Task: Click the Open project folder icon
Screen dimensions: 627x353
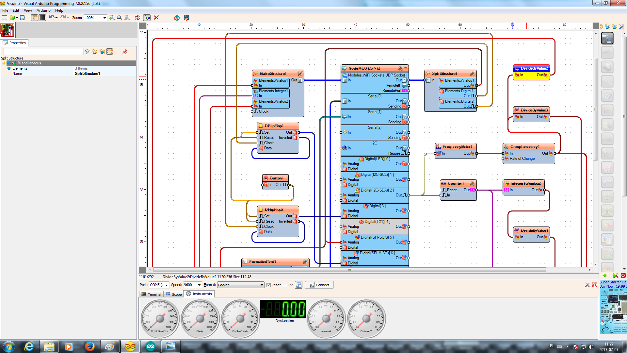Action: [13, 18]
